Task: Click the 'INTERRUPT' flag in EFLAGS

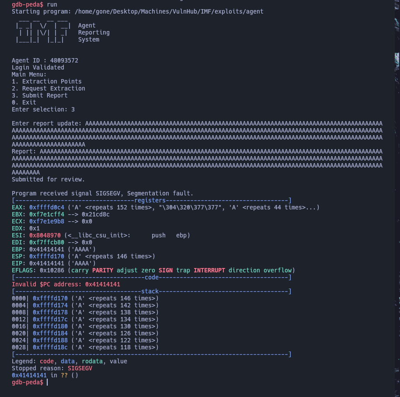Action: (209, 270)
